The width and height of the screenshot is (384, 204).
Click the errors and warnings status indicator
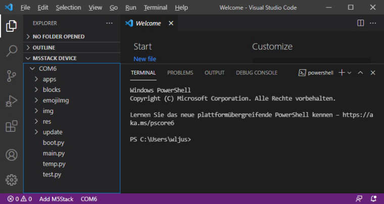click(x=20, y=199)
